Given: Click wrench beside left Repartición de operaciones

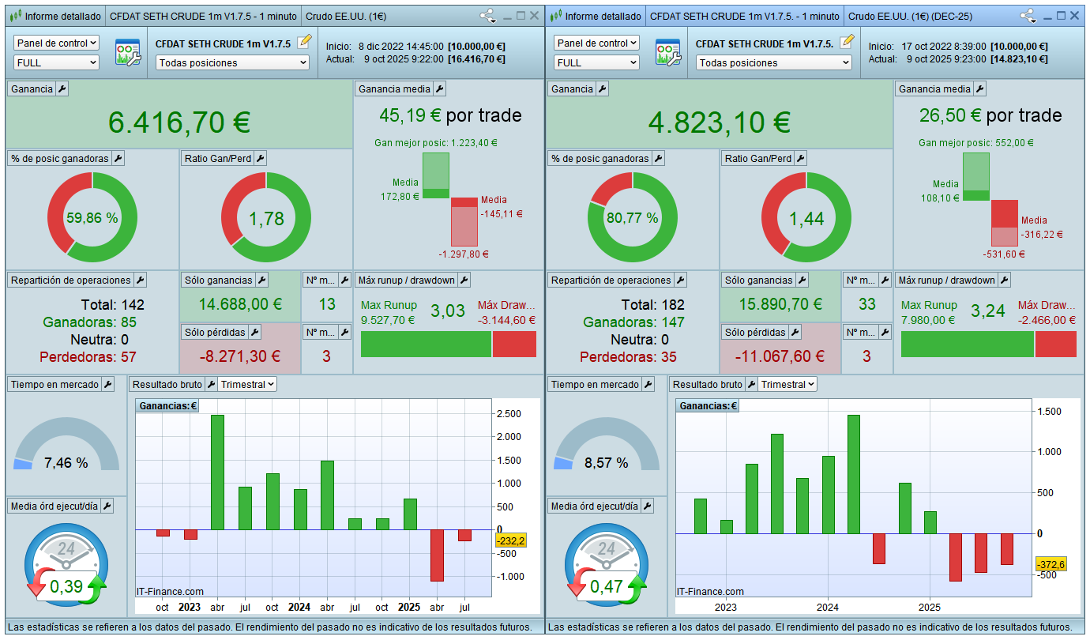Looking at the screenshot, I should pos(140,280).
